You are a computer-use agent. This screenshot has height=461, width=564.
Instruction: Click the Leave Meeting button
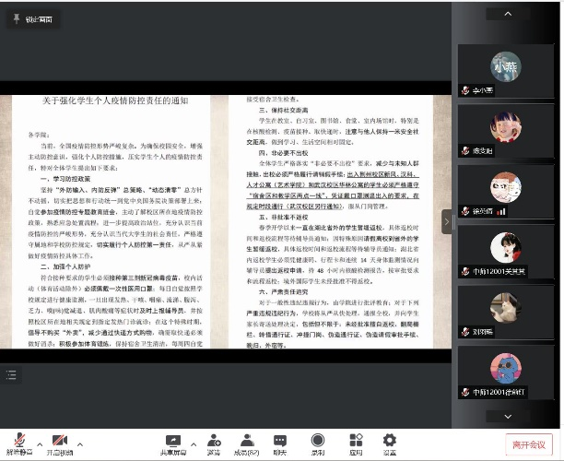(528, 443)
